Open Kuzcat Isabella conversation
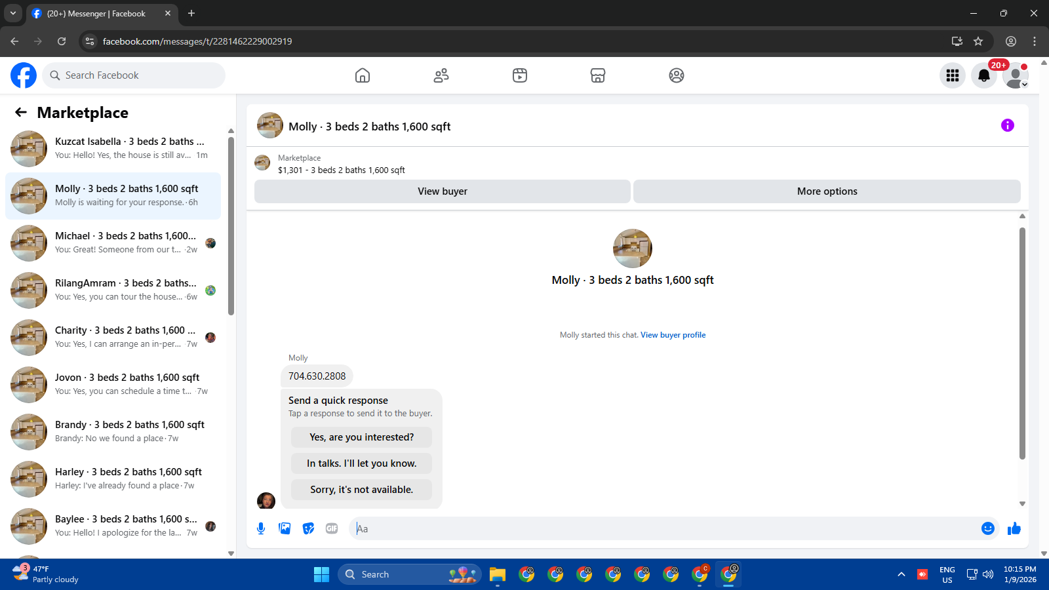Viewport: 1049px width, 590px height. tap(113, 149)
